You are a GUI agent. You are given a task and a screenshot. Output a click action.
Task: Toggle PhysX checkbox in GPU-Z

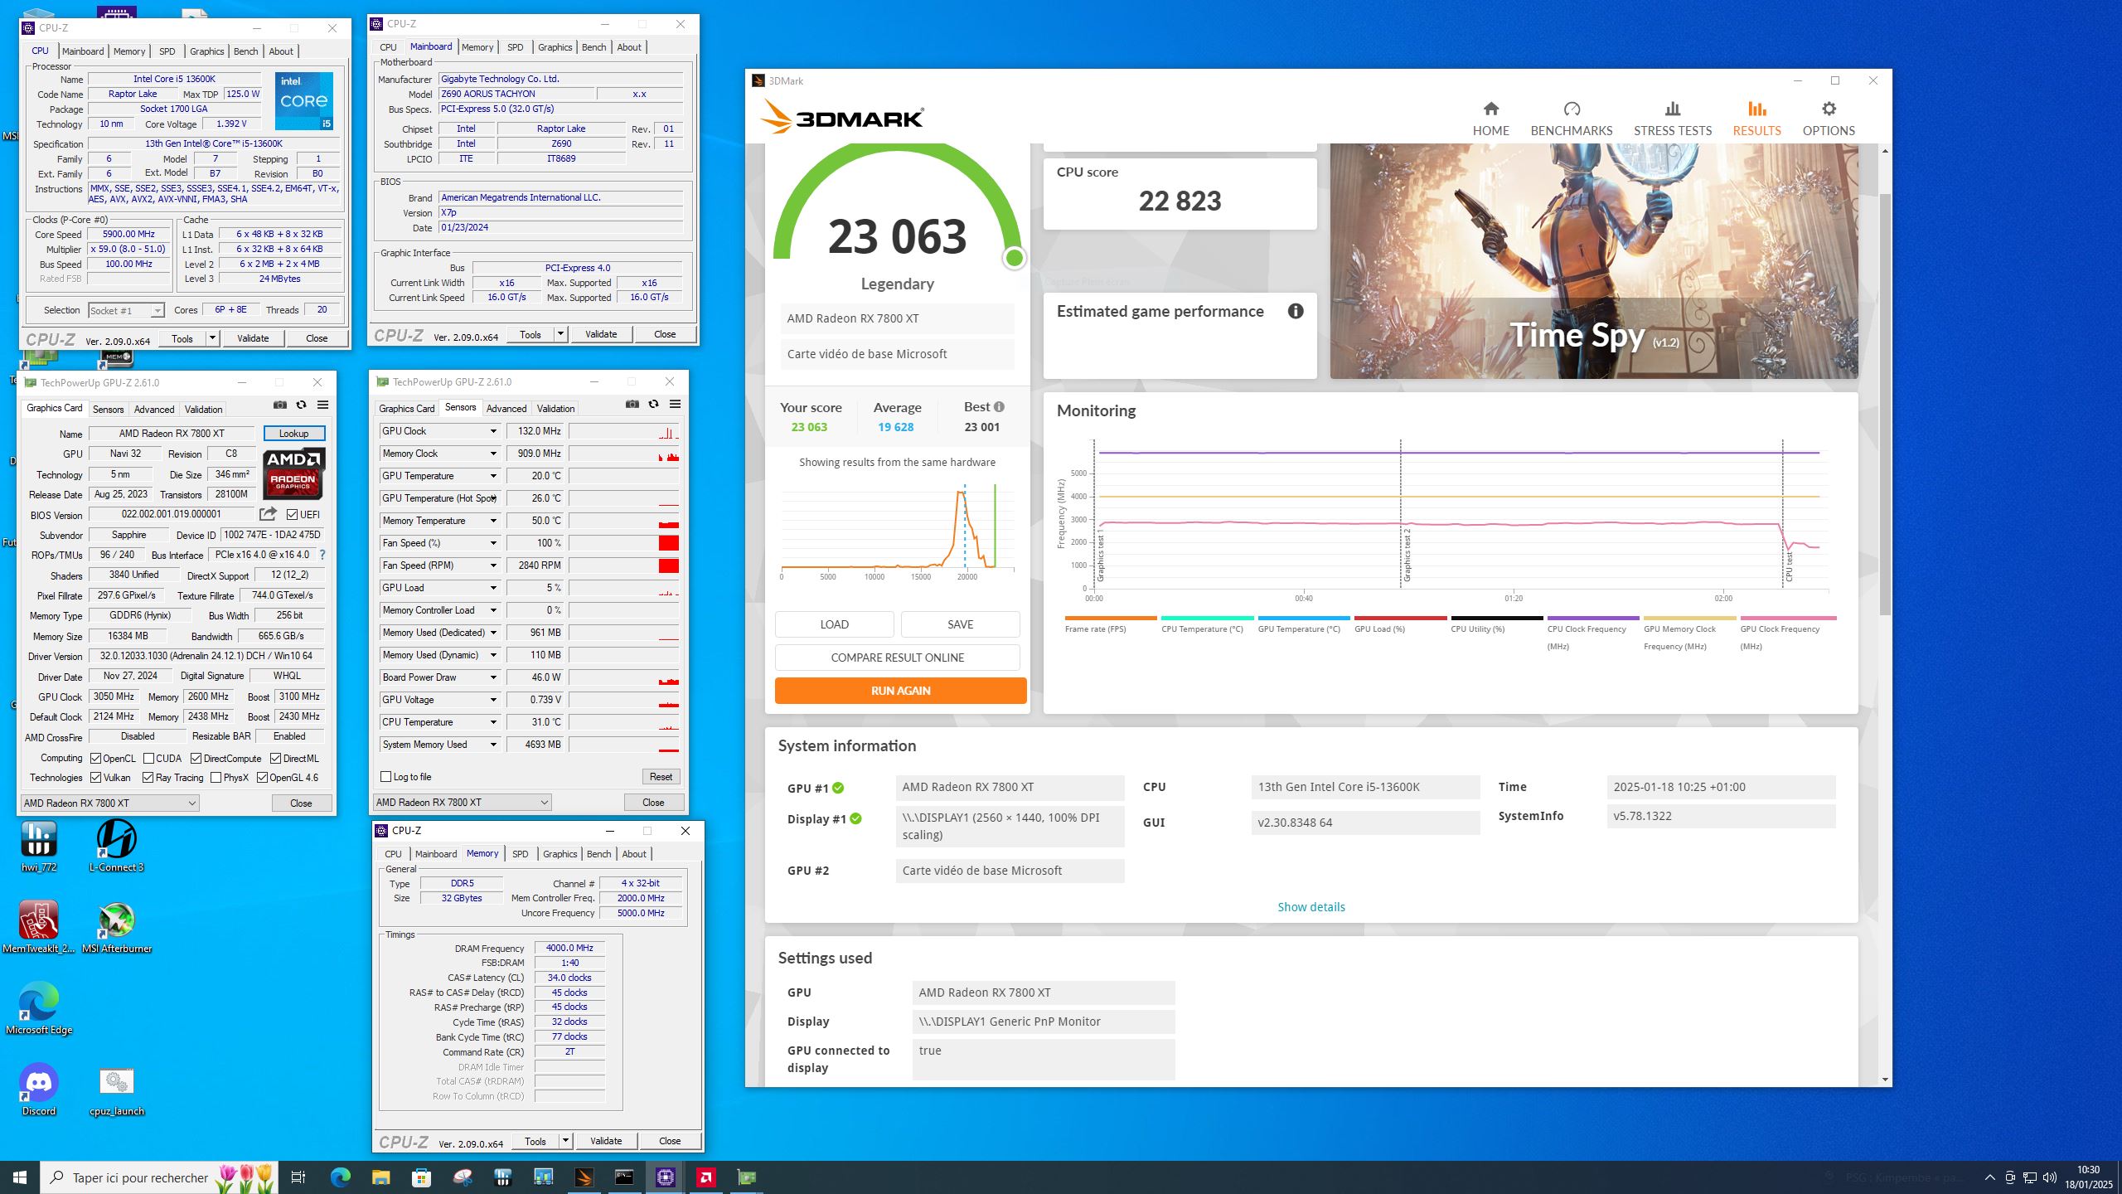[x=216, y=778]
